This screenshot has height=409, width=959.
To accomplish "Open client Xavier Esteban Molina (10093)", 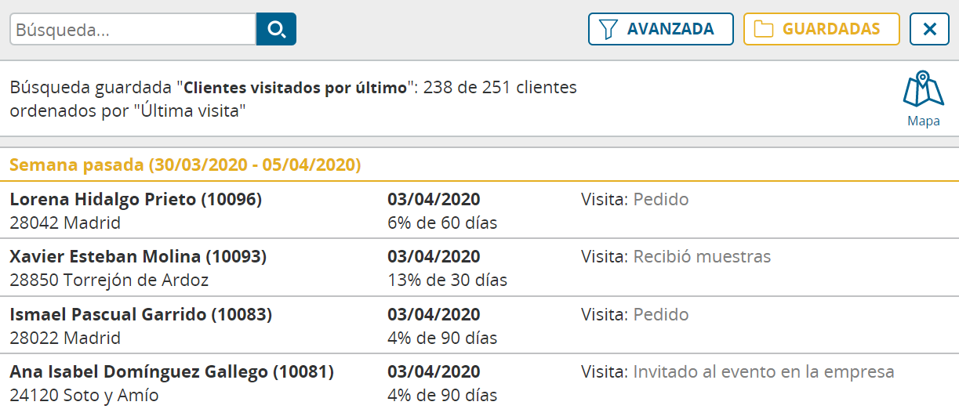I will point(479,268).
